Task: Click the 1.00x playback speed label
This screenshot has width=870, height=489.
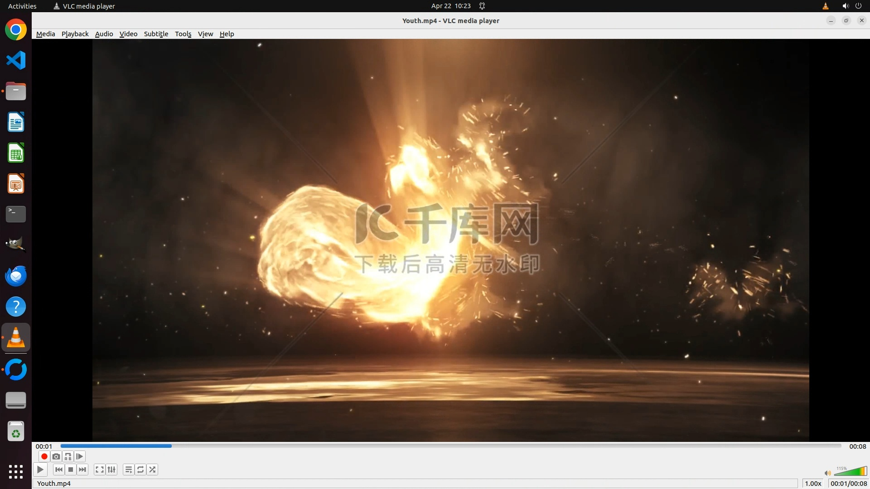Action: 813,483
